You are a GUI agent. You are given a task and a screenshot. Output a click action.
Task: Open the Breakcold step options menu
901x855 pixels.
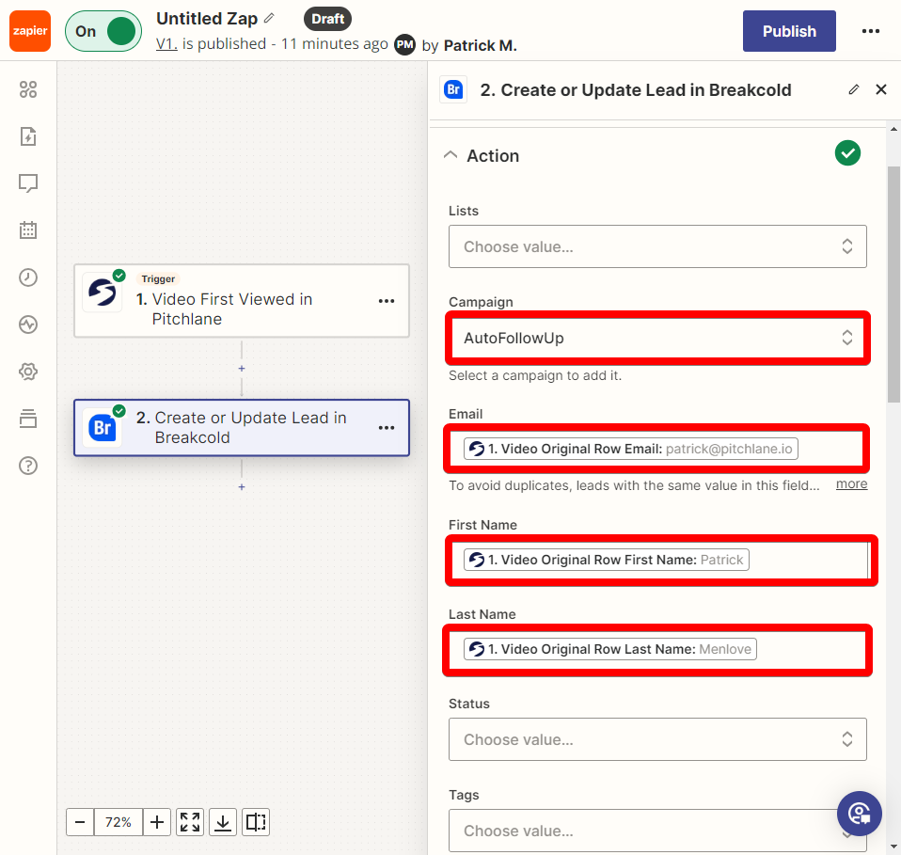(x=387, y=428)
